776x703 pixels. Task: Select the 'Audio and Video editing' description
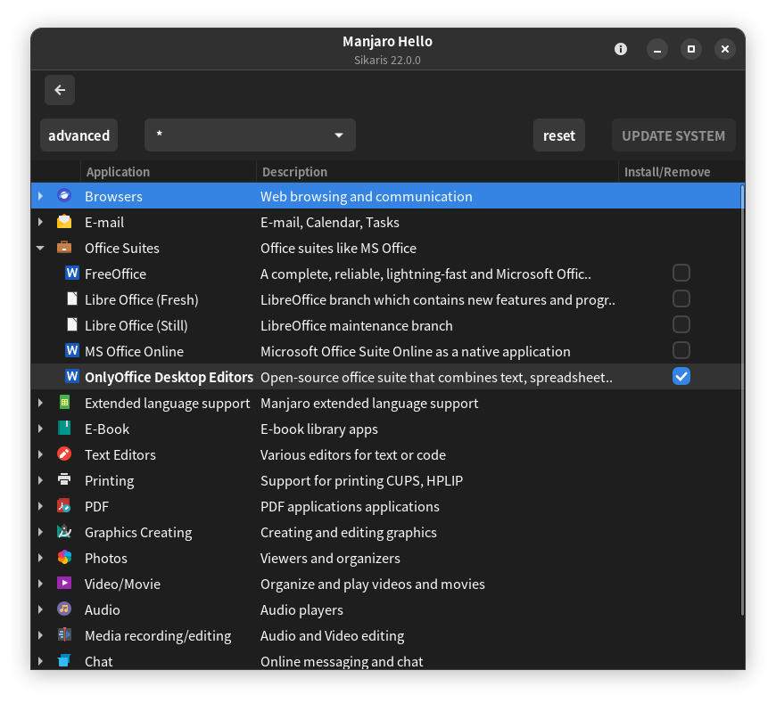(332, 635)
